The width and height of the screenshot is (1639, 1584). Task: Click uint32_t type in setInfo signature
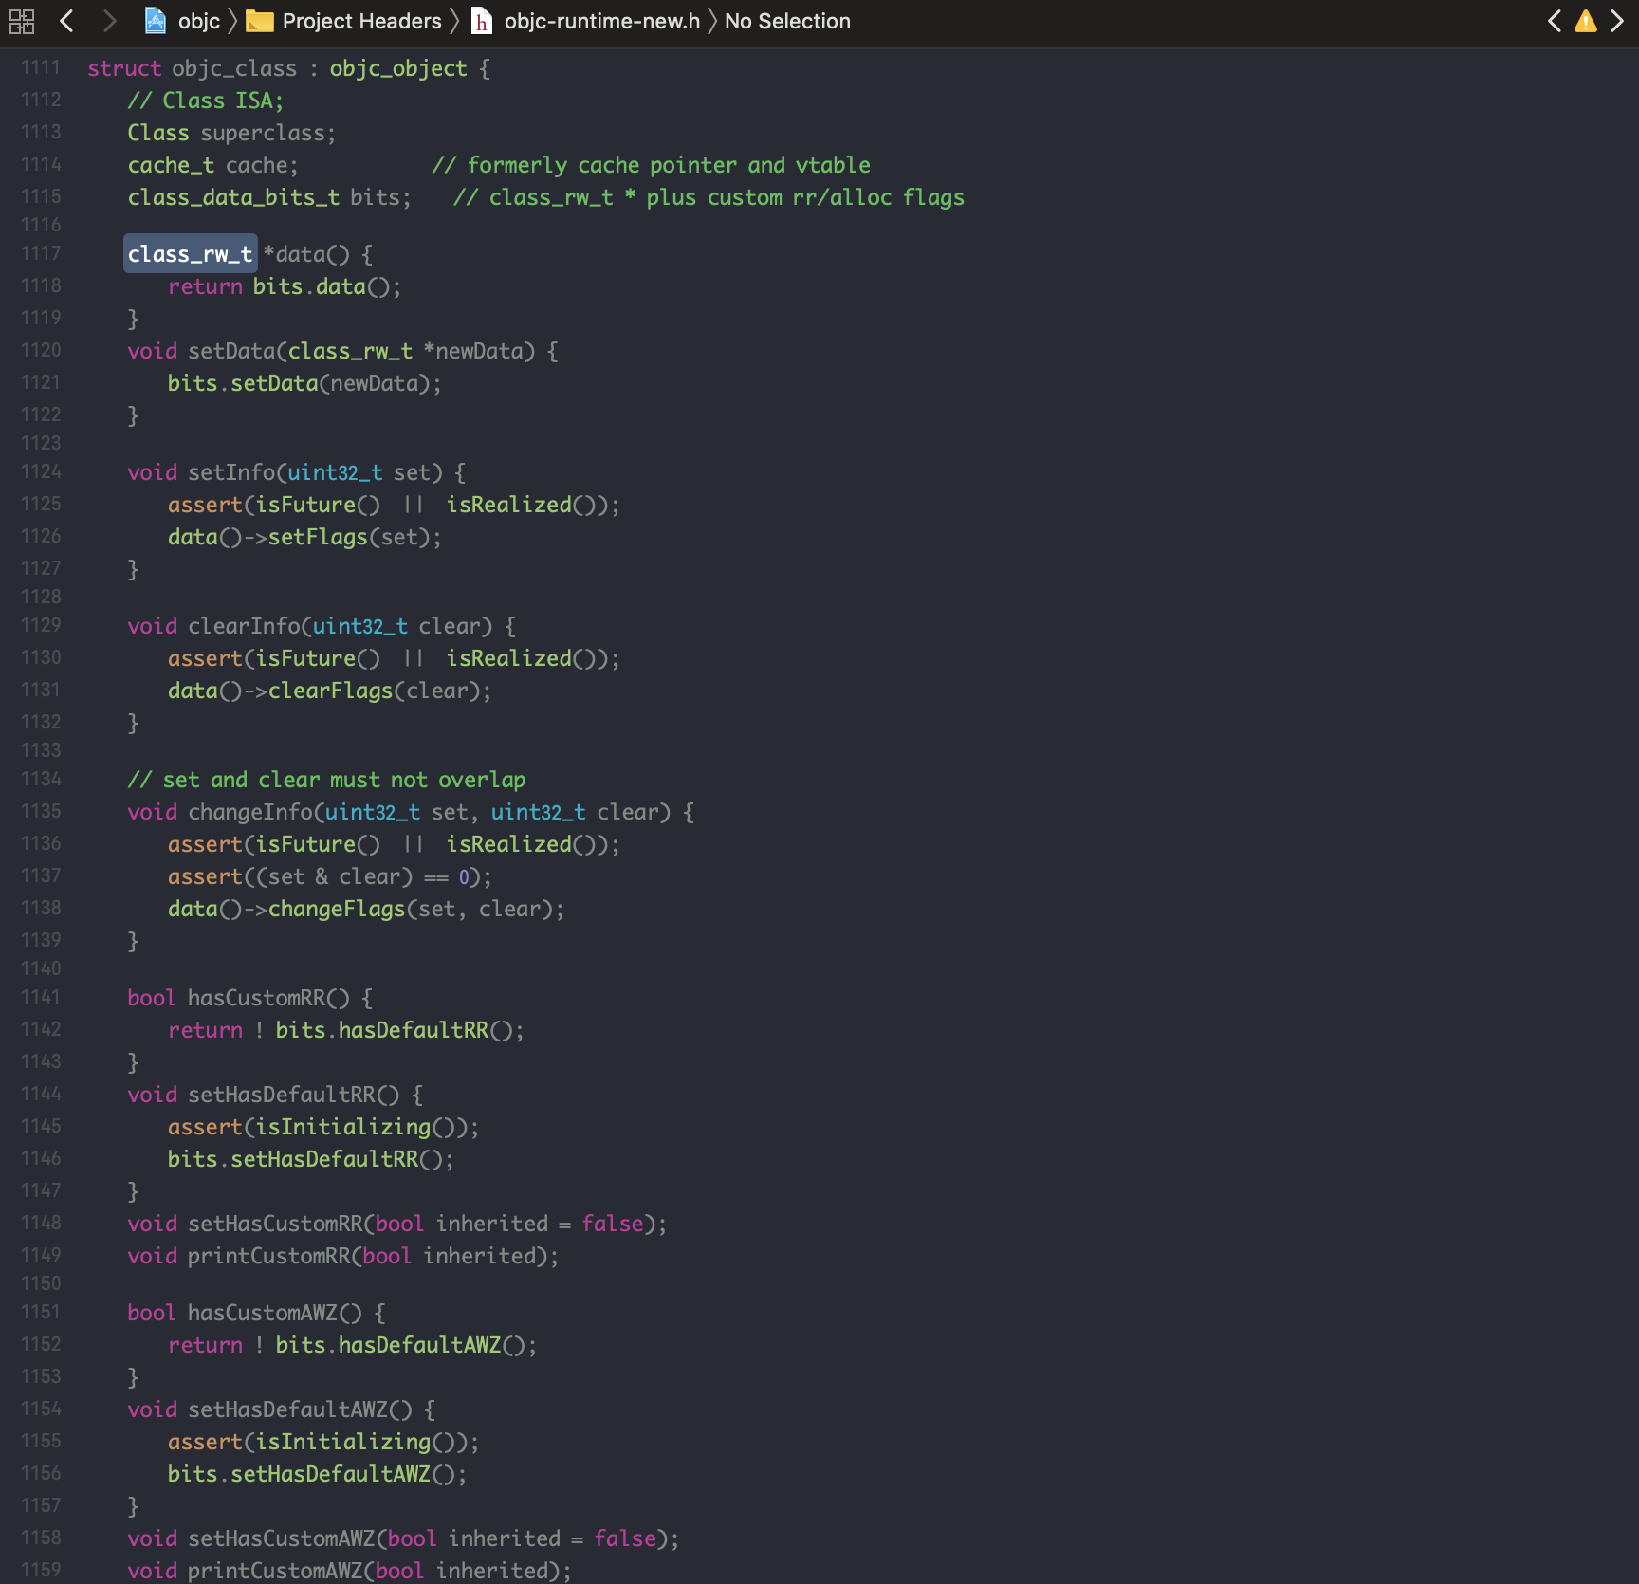pos(336,472)
